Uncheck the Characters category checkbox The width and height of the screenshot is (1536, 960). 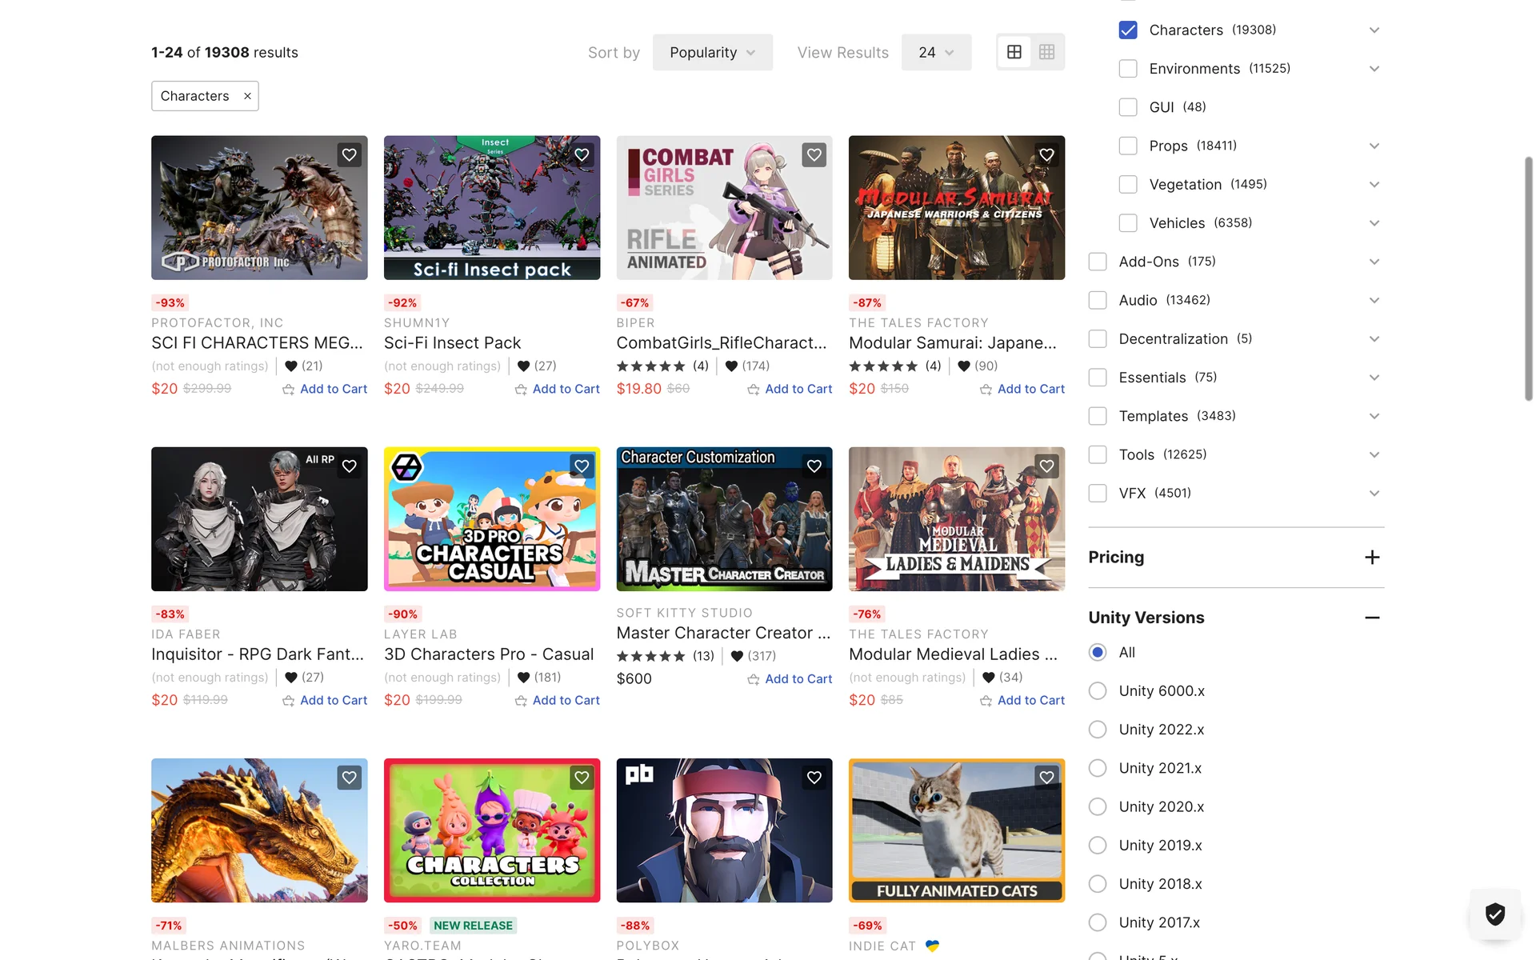[1128, 30]
